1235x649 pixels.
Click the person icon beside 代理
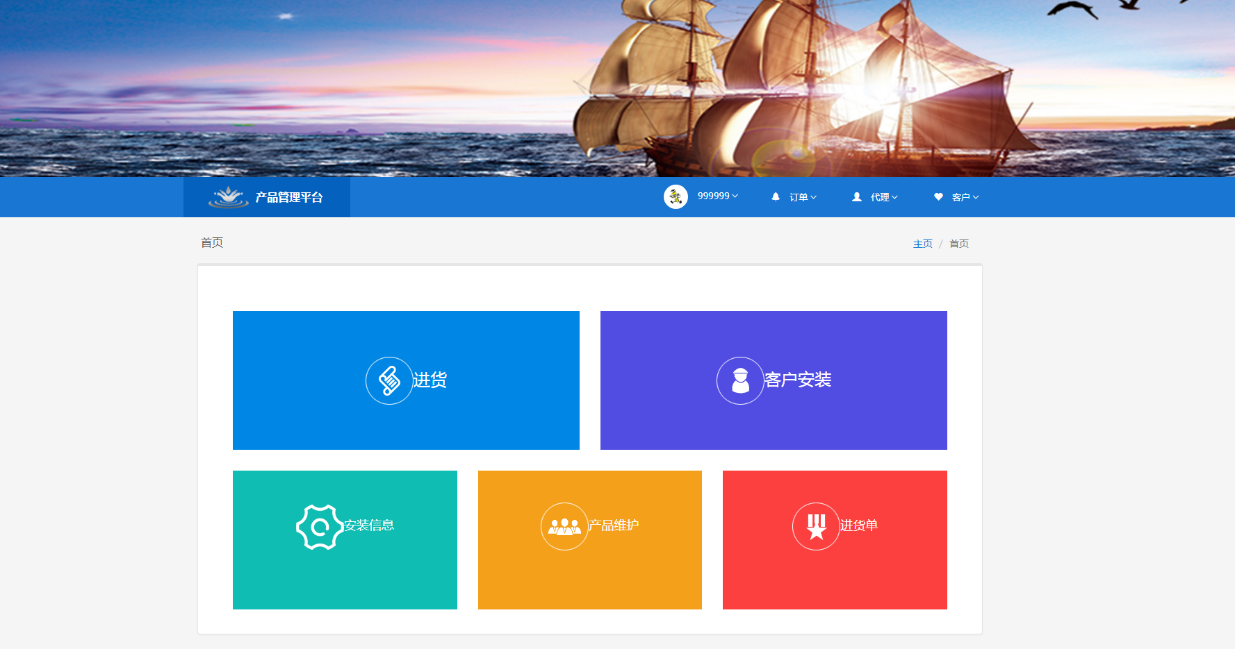click(x=857, y=197)
